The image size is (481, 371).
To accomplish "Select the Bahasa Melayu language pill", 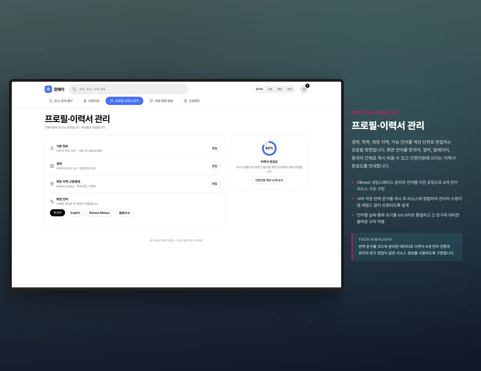I will [x=99, y=213].
